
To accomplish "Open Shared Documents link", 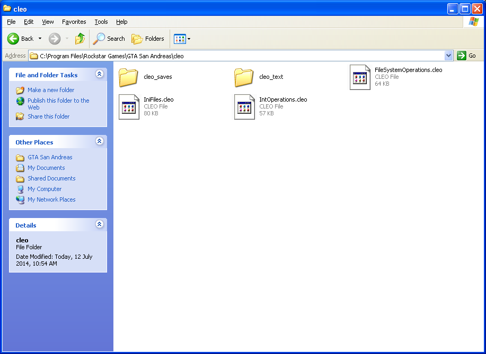I will pyautogui.click(x=51, y=178).
